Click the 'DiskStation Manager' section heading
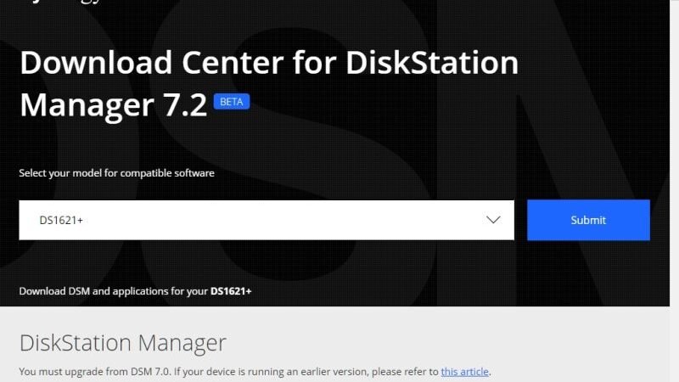 click(x=123, y=343)
